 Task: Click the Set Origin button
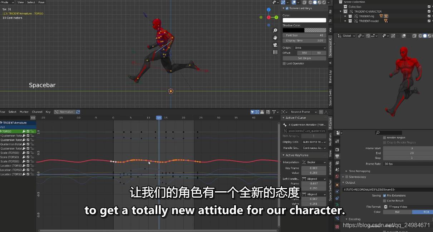click(x=304, y=58)
